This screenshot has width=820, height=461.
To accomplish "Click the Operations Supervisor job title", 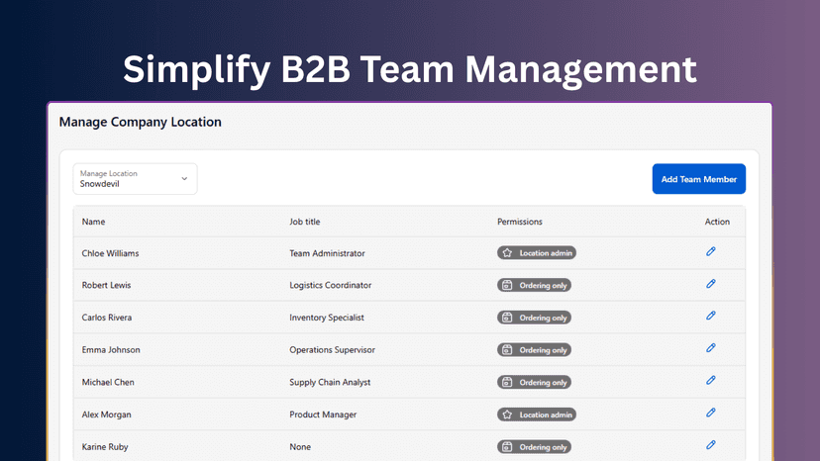I will tap(332, 350).
